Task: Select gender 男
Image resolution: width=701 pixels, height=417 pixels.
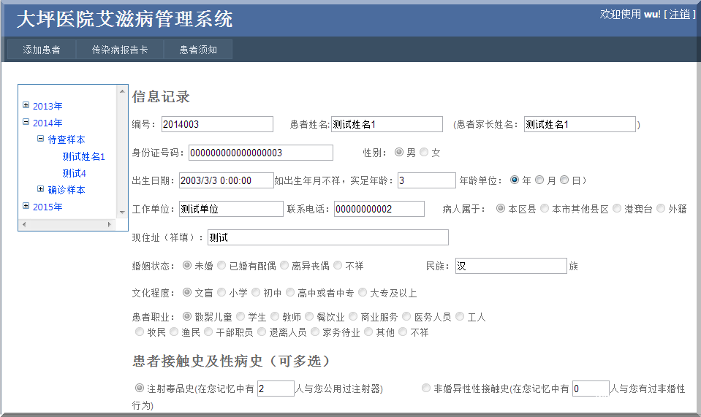Action: point(399,152)
